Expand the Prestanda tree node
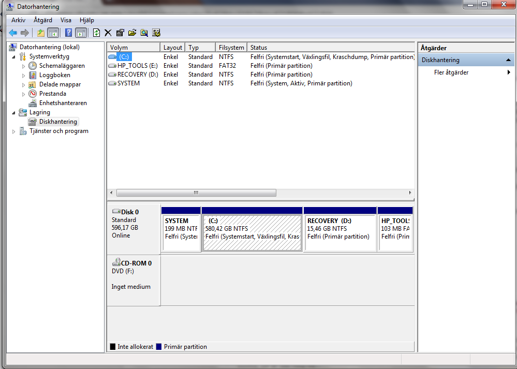 (x=23, y=94)
